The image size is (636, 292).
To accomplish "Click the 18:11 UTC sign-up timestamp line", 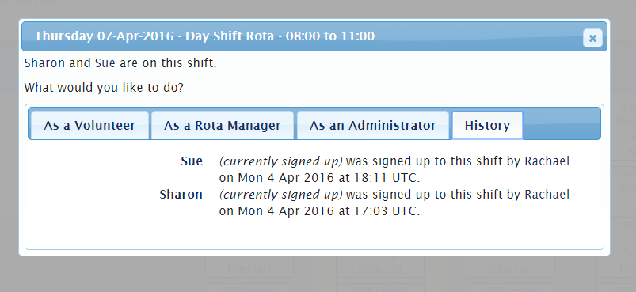I will 320,178.
